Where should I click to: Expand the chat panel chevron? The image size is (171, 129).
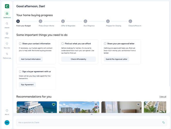(x=92, y=114)
